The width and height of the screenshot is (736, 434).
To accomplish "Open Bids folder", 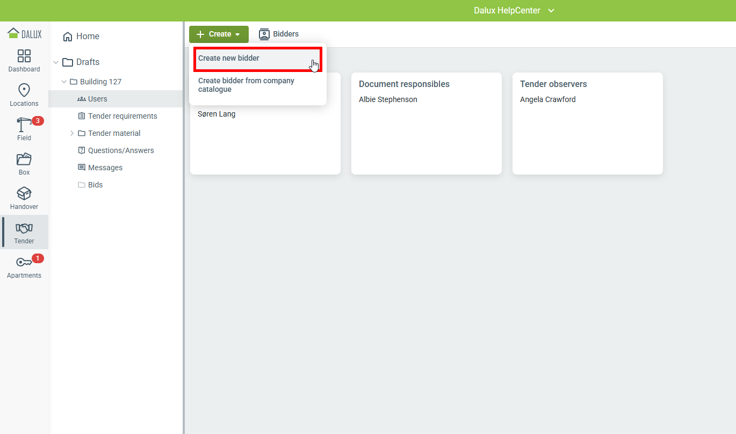I will click(95, 185).
